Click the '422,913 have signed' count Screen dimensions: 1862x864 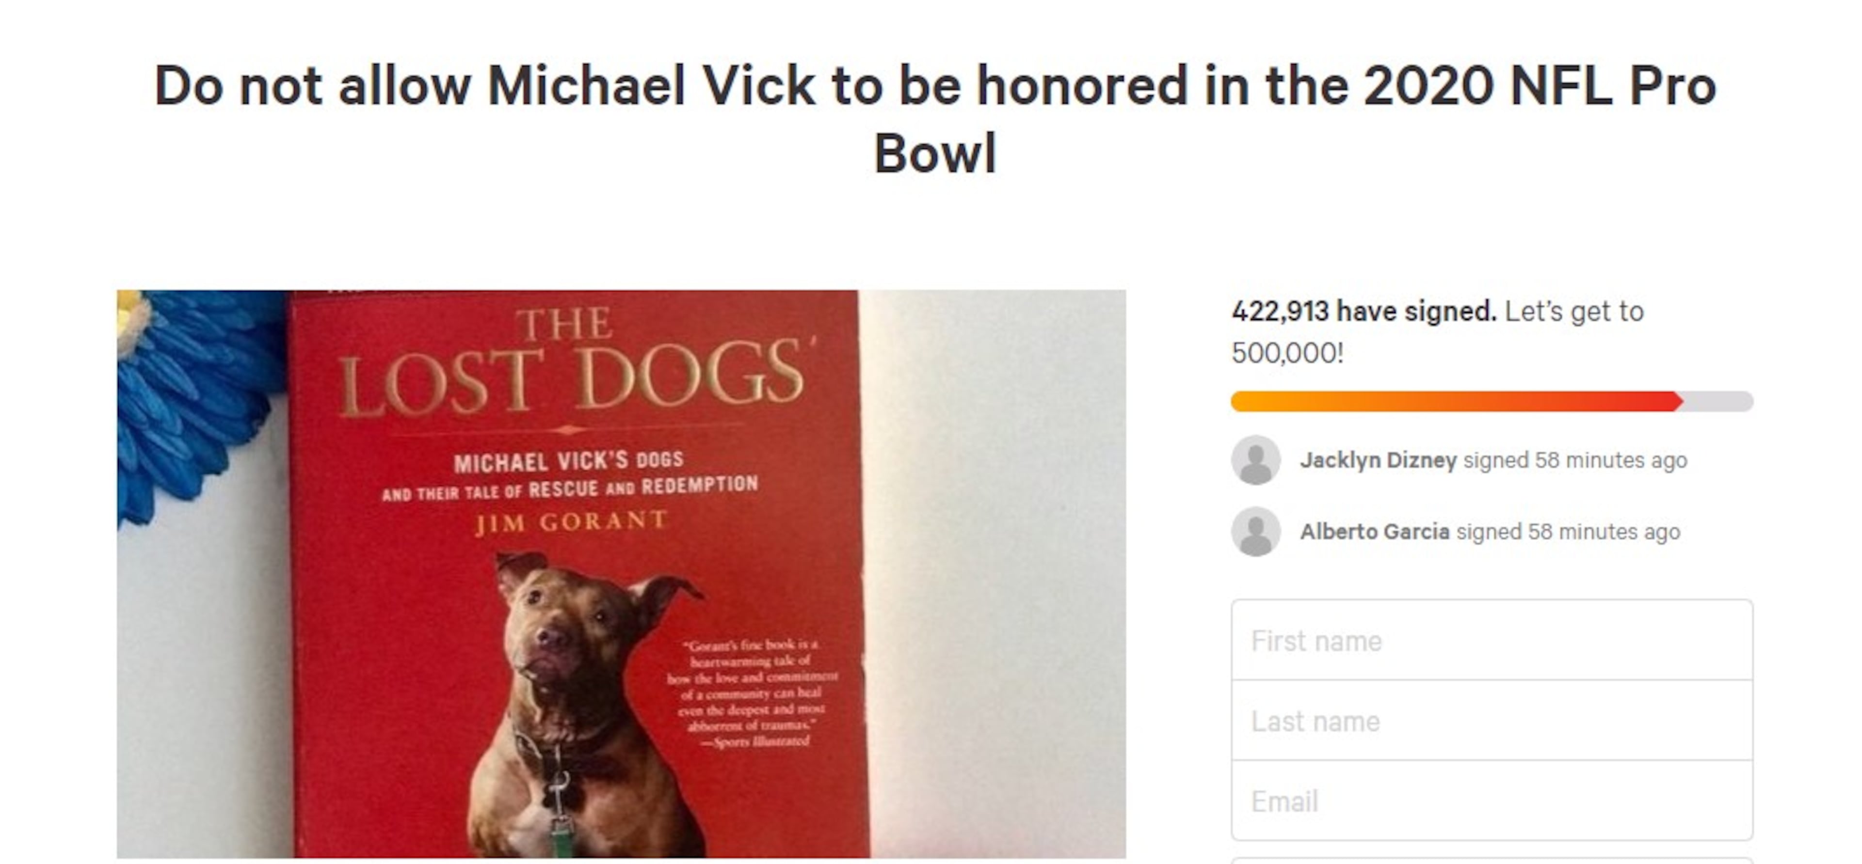1363,312
